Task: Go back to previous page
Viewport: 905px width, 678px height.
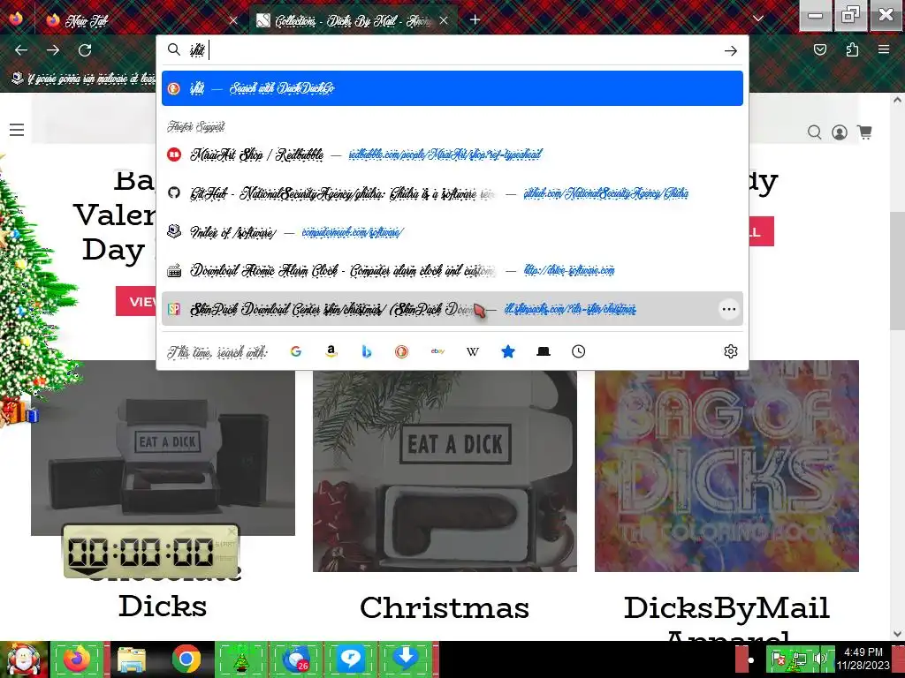Action: coord(21,50)
